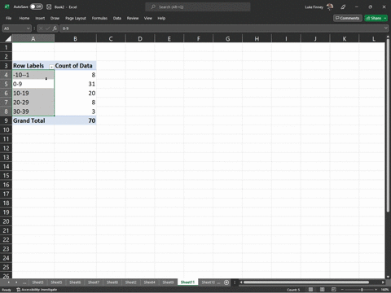Click the Count of Data header cell

tap(75, 66)
